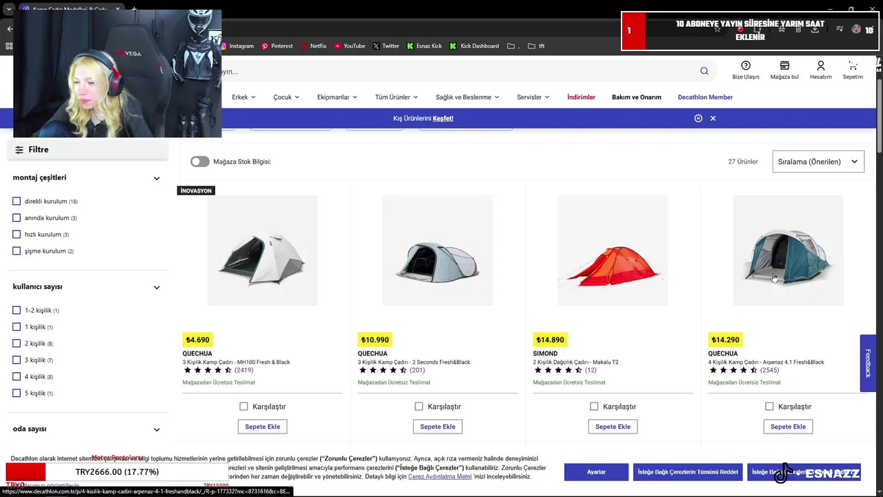Expand the oda sayısı filter section
This screenshot has height=497, width=883.
pyautogui.click(x=157, y=429)
